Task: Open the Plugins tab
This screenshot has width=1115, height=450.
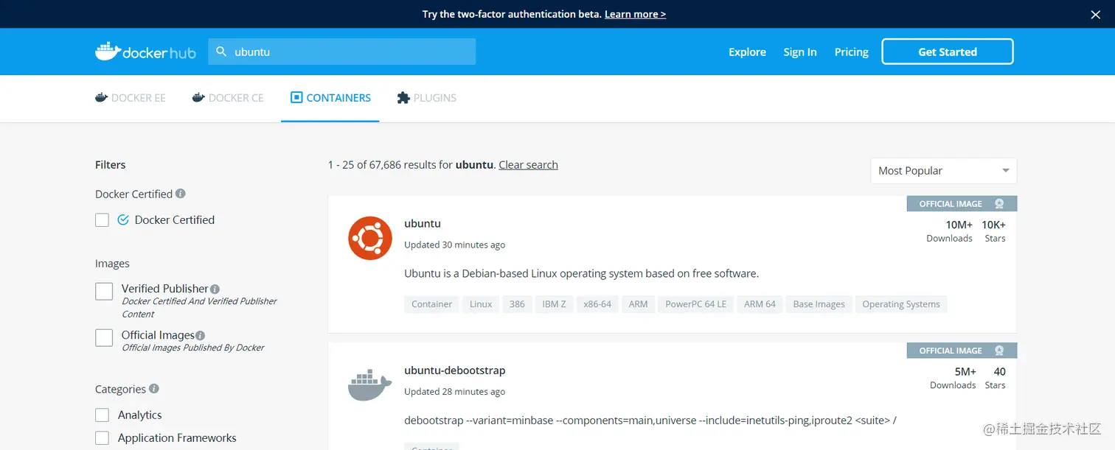Action: point(427,97)
